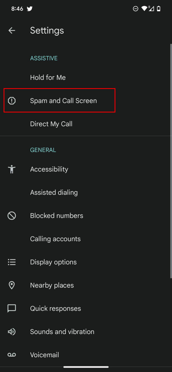Select Direct My Call
This screenshot has height=372, width=172.
[51, 124]
